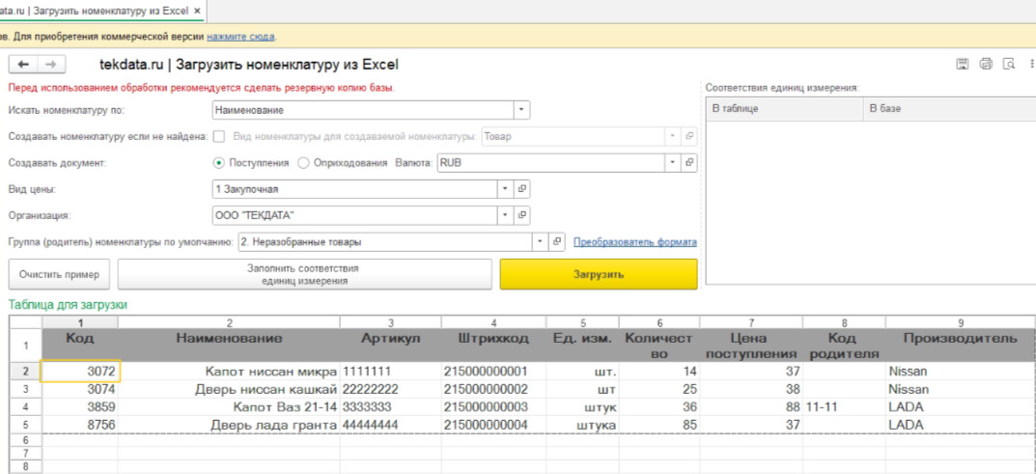Select the Капот ниссан микра cell
Screen dimensions: 1036x474
click(x=229, y=371)
